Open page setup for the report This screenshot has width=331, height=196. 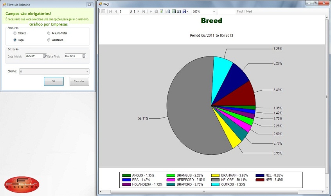coord(179,11)
